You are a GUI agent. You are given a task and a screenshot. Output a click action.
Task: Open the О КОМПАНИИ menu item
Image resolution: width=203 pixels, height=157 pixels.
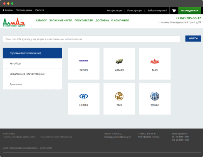click(120, 20)
